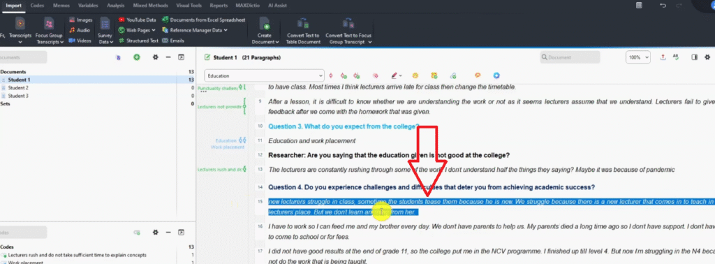Open Document Browser settings gear

[707, 57]
